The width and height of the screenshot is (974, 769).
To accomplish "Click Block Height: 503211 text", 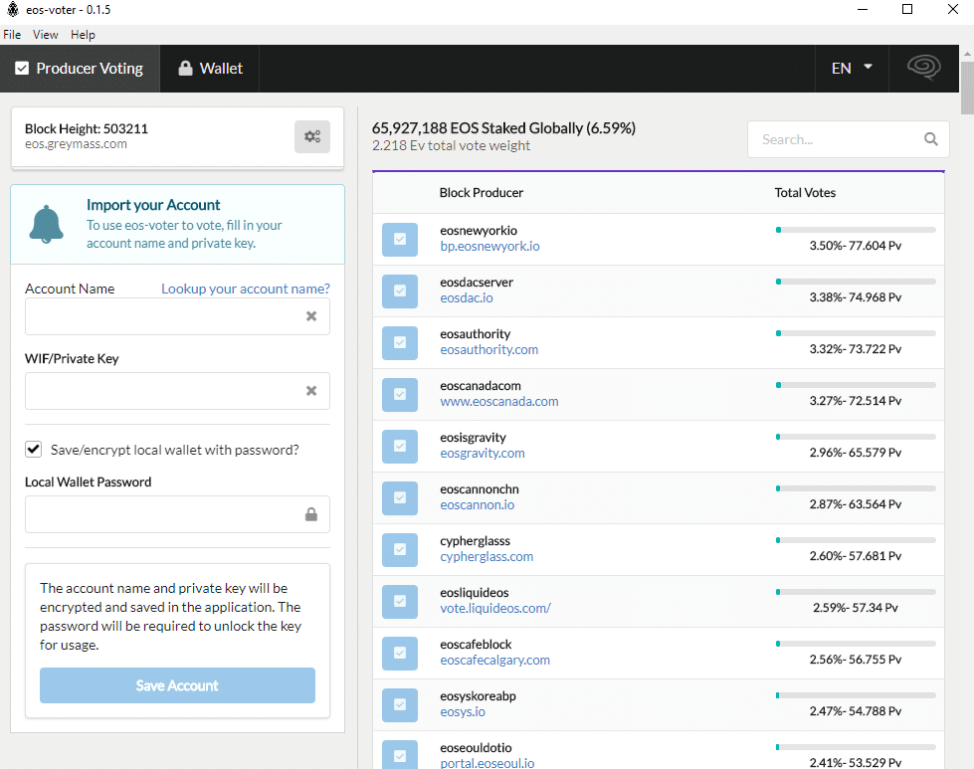I will point(87,128).
